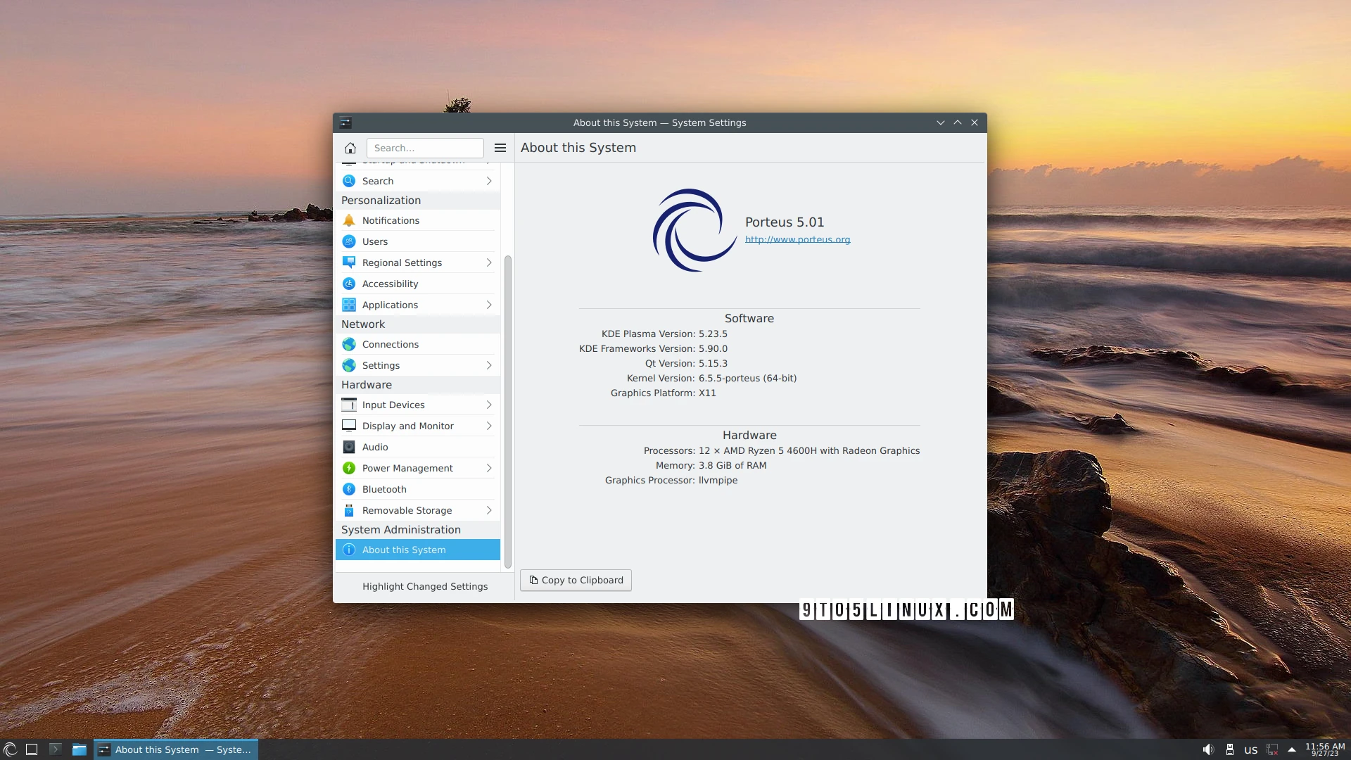Click inside the Search field

coord(425,148)
